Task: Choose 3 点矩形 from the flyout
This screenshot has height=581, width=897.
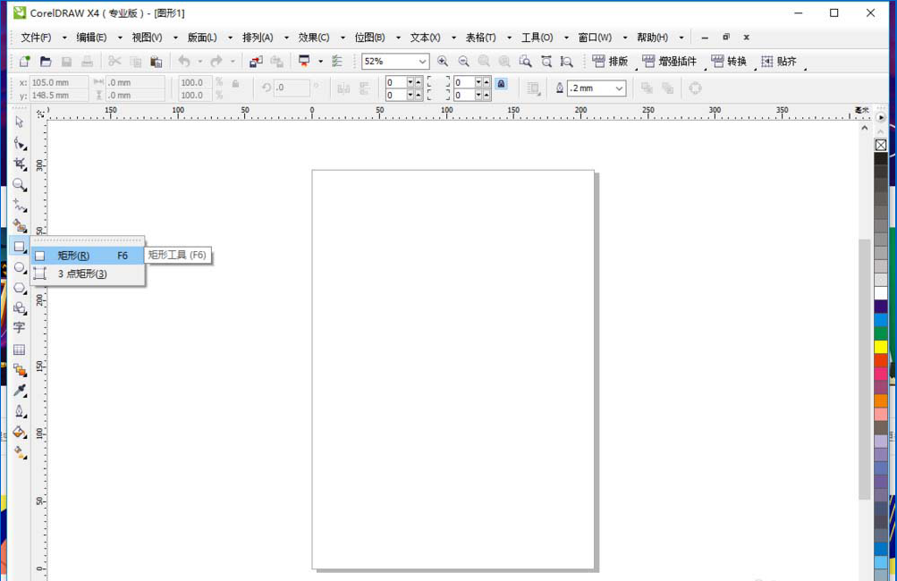Action: pos(82,274)
